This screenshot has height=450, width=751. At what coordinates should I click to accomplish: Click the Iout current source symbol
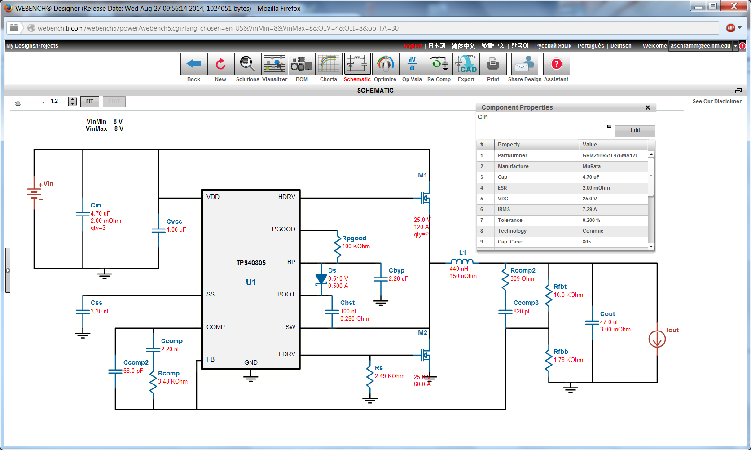point(657,339)
